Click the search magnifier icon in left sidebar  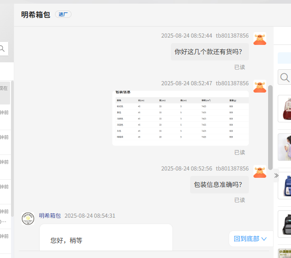pyautogui.click(x=3, y=49)
